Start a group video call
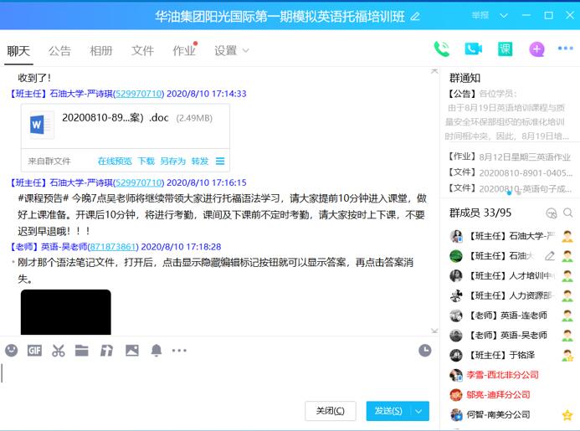Viewport: 580px width, 431px height. [x=473, y=49]
